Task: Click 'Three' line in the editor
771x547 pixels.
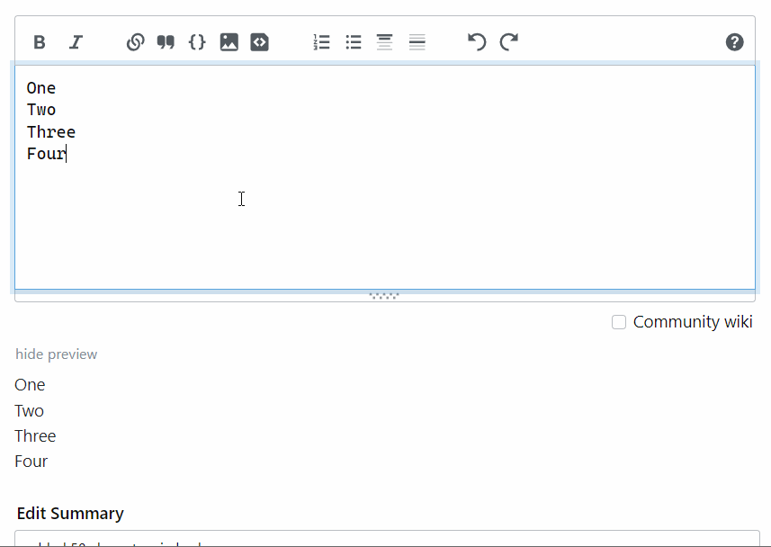Action: point(51,132)
